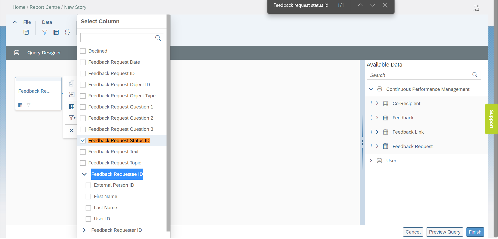The height and width of the screenshot is (239, 498).
Task: Open the green Support tab
Action: click(x=491, y=119)
